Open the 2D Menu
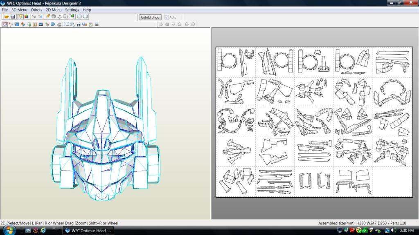 click(54, 10)
